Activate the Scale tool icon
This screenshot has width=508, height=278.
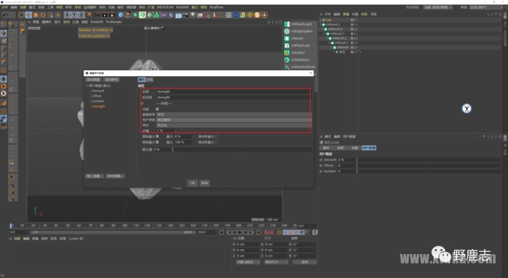(x=36, y=15)
